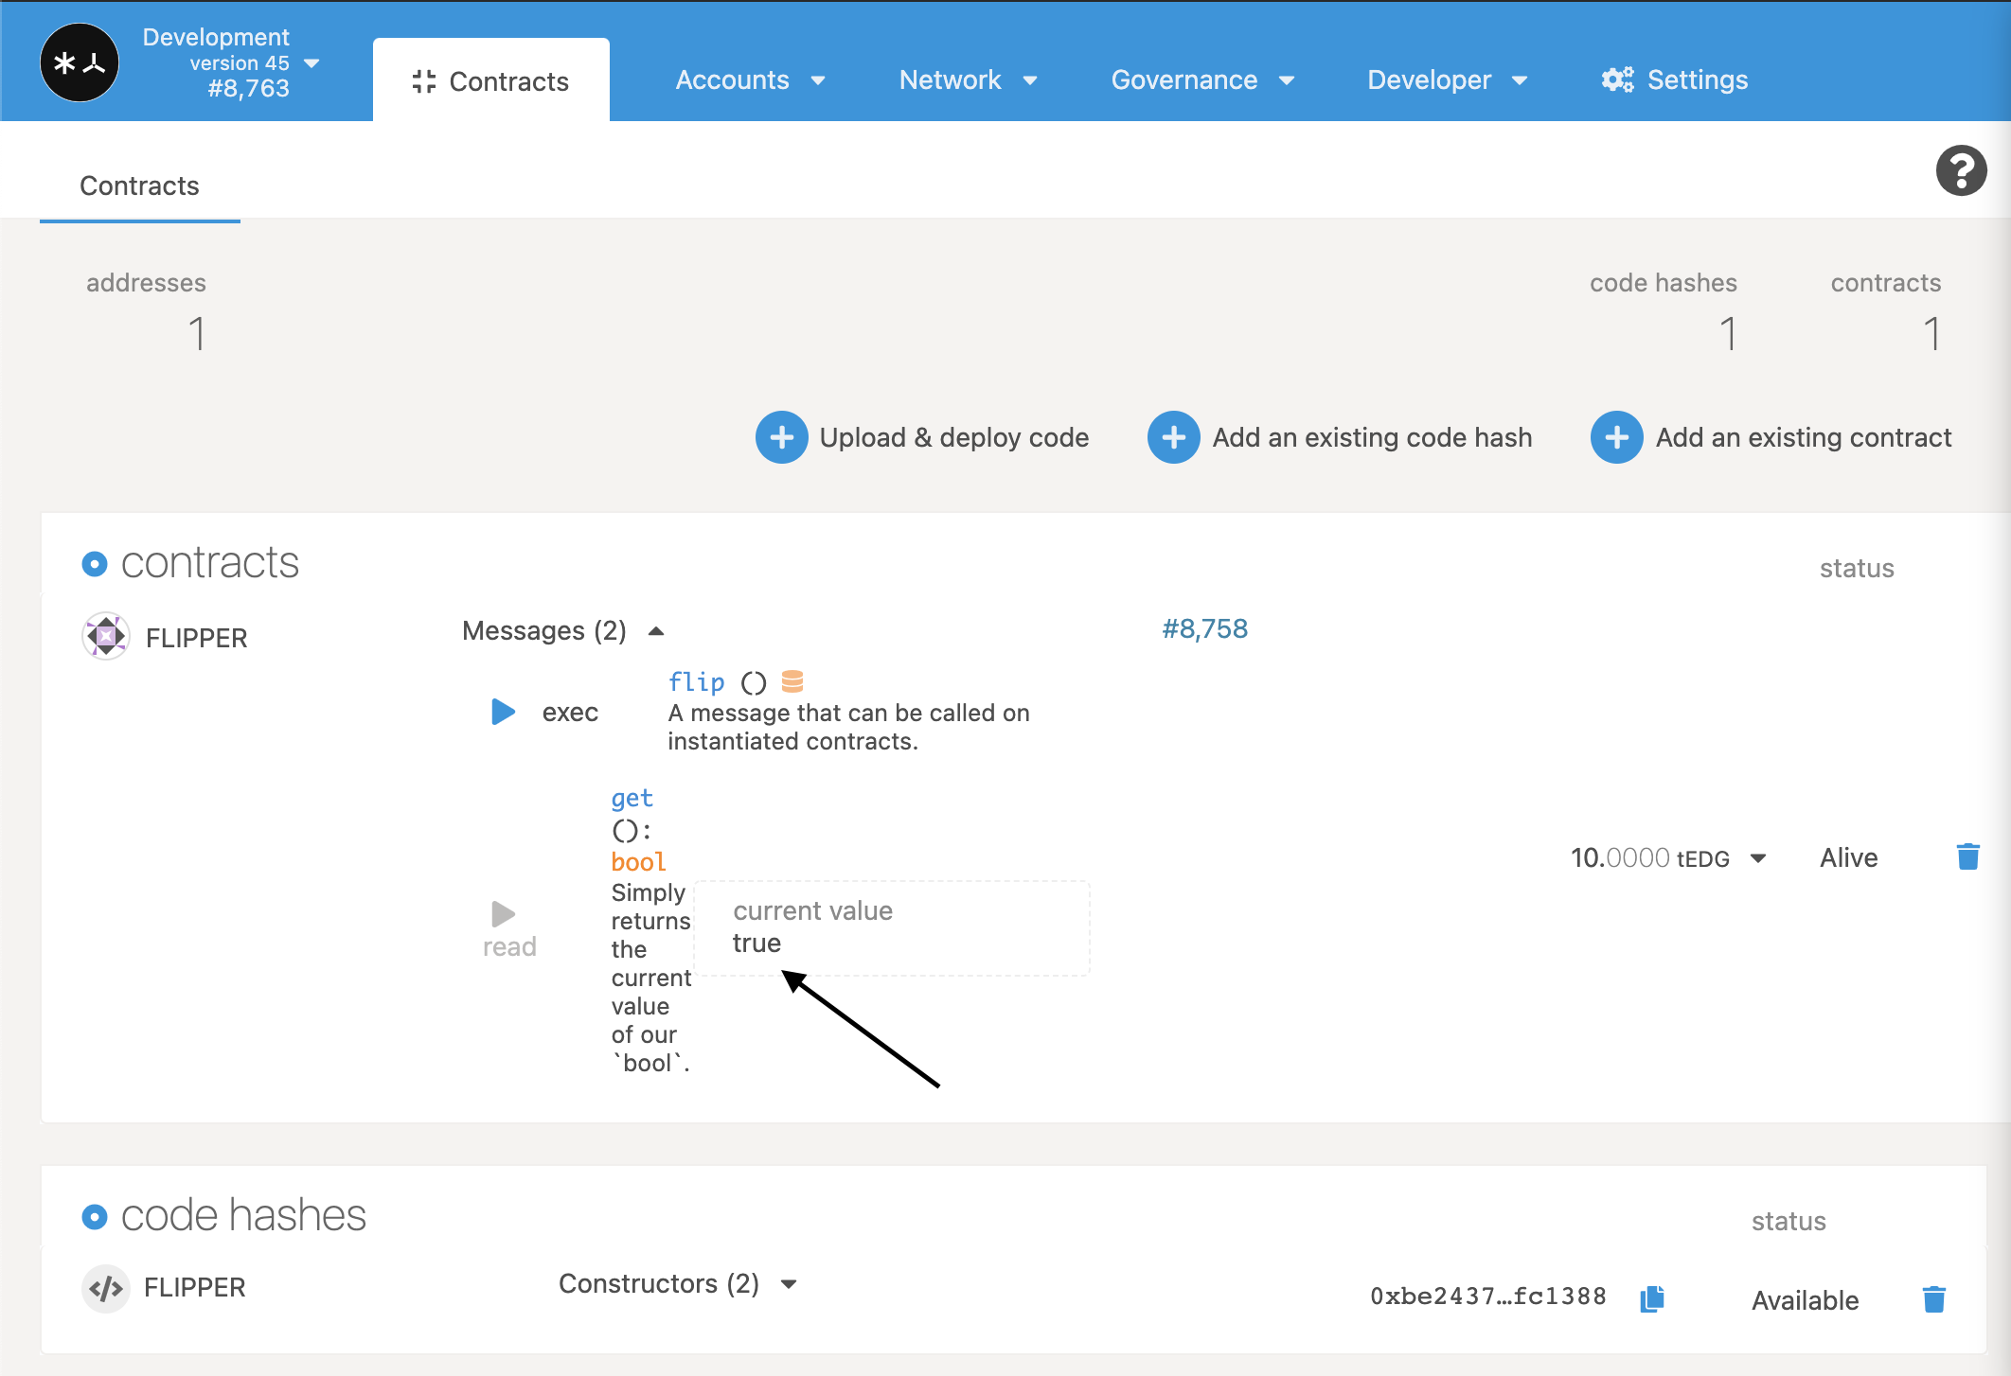Open block #8,758 link
The image size is (2011, 1376).
(x=1204, y=629)
